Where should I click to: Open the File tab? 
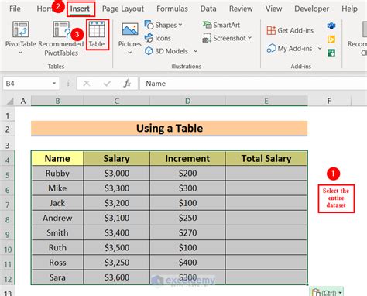click(x=15, y=9)
